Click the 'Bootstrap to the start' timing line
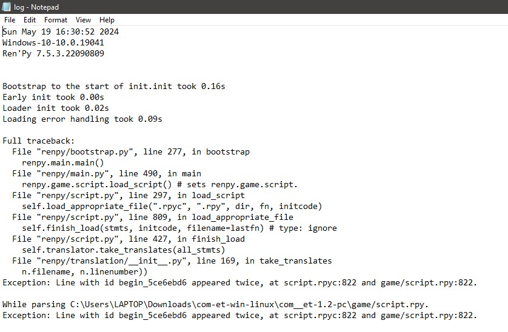This screenshot has height=332, width=508. [114, 86]
